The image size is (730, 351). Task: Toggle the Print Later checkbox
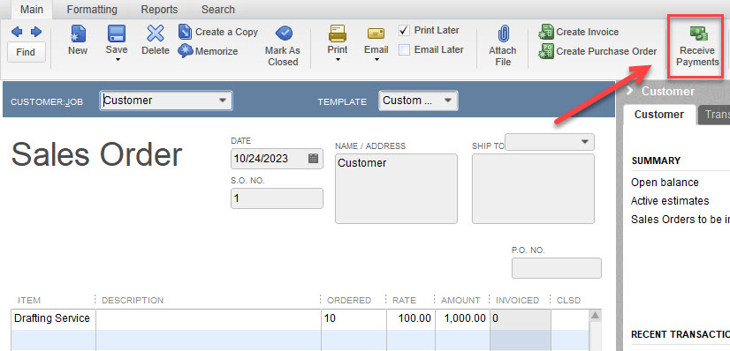[405, 31]
